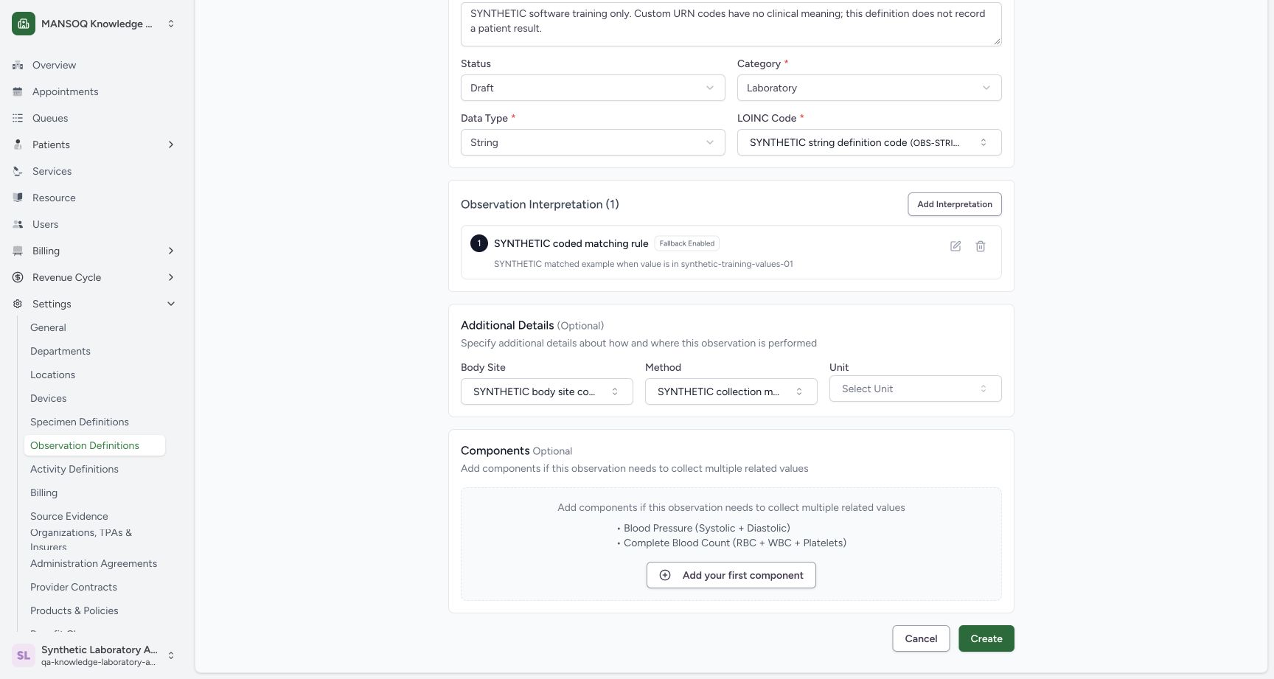Click into the description text area
The image size is (1274, 679).
pyautogui.click(x=731, y=24)
